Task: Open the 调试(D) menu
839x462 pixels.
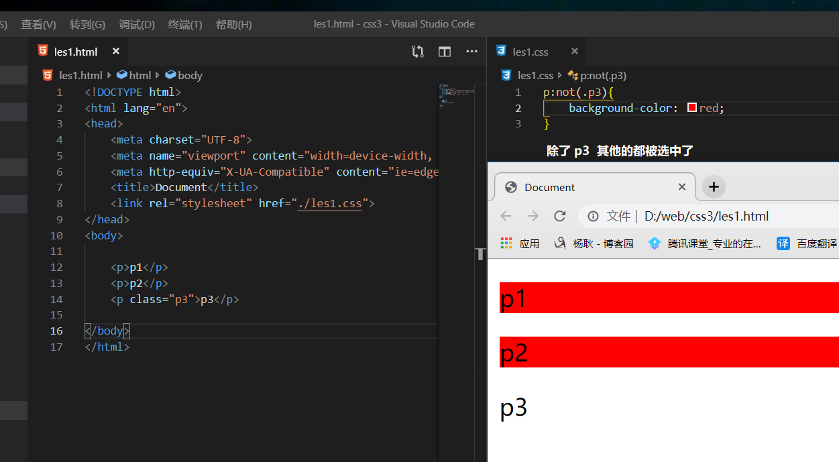Action: point(137,24)
